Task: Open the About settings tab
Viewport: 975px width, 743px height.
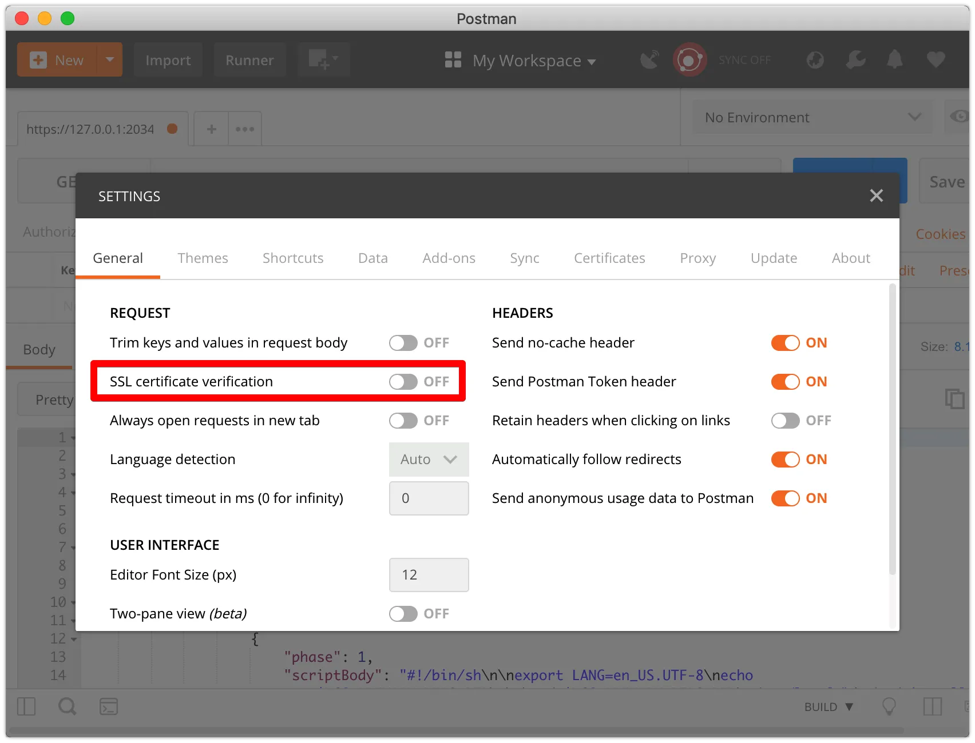Action: [851, 258]
